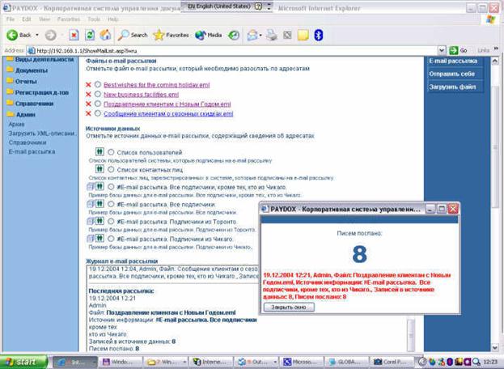This screenshot has height=369, width=504.
Task: Choose the Подписчики из Чикаго radio option
Action: 111,239
